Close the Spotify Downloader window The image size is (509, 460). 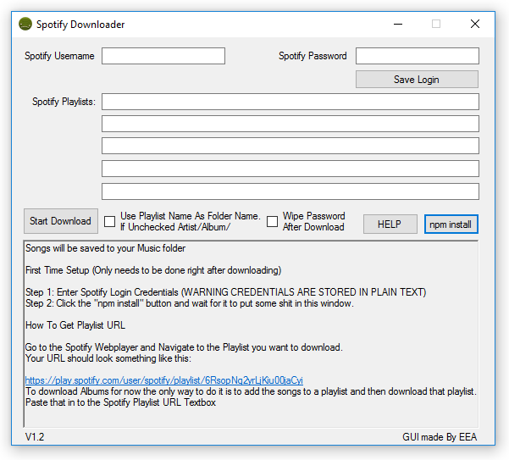(475, 24)
